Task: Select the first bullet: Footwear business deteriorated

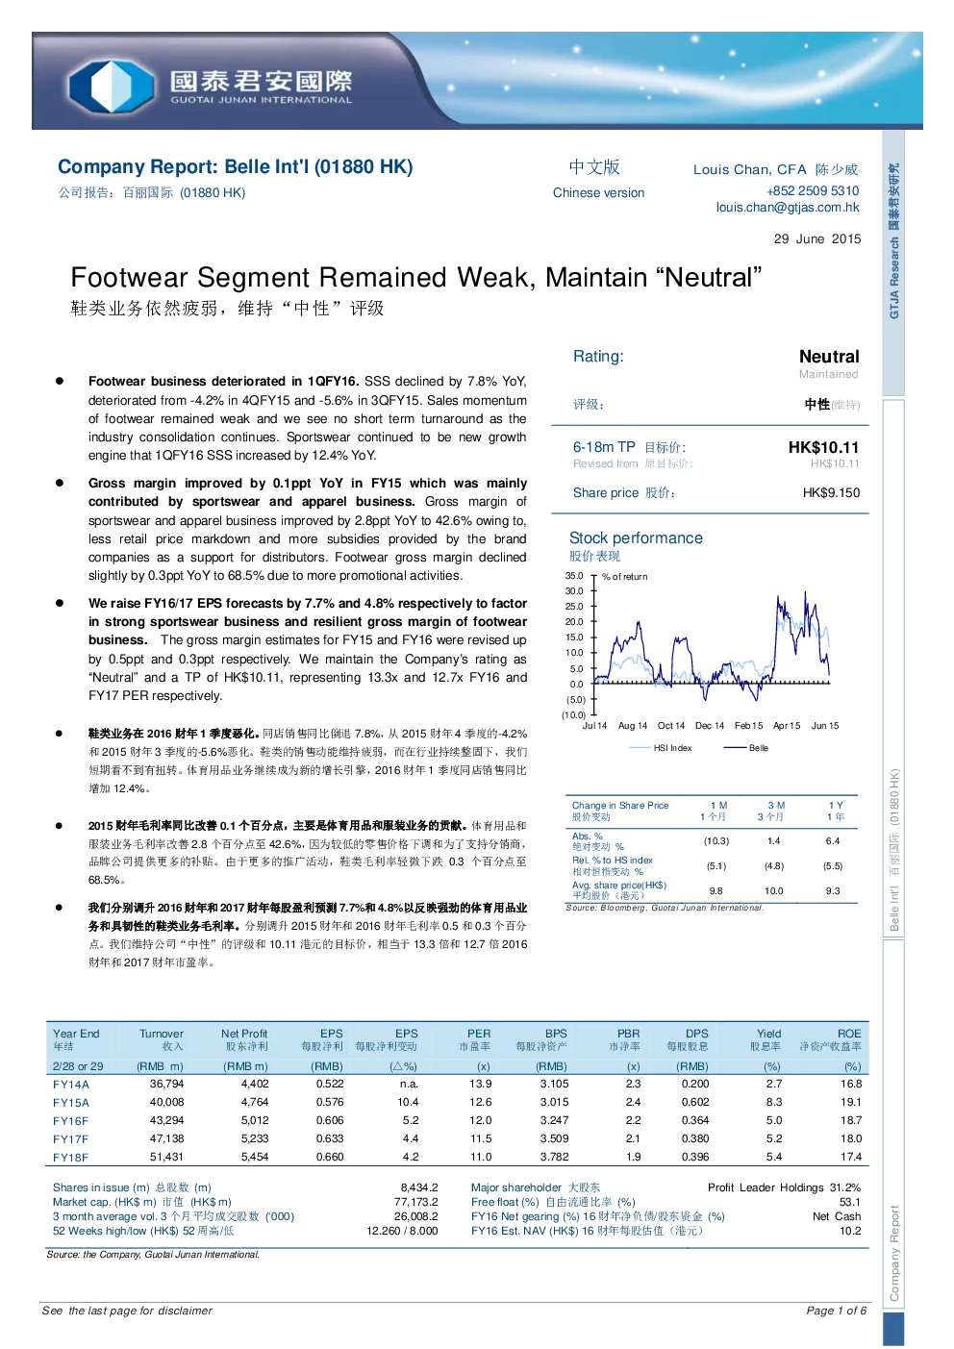Action: [x=307, y=419]
